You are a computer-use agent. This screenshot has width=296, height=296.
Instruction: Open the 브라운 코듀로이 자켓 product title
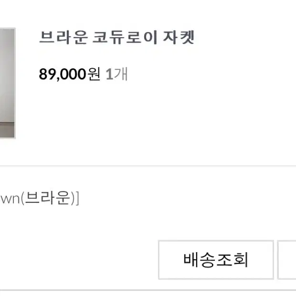[x=116, y=37]
